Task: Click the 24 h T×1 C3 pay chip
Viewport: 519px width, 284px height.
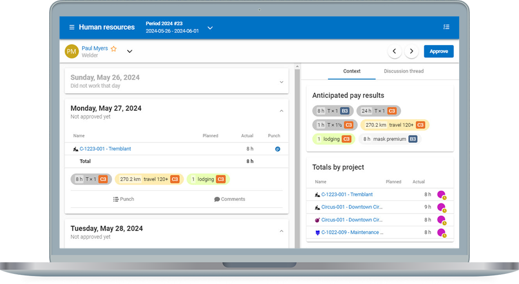Action: (378, 111)
